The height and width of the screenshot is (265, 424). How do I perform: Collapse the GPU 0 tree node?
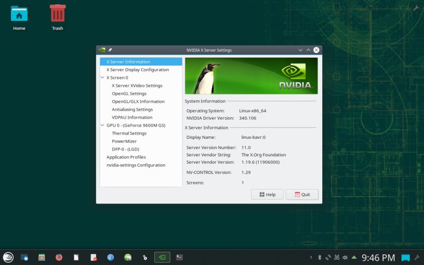click(x=102, y=125)
